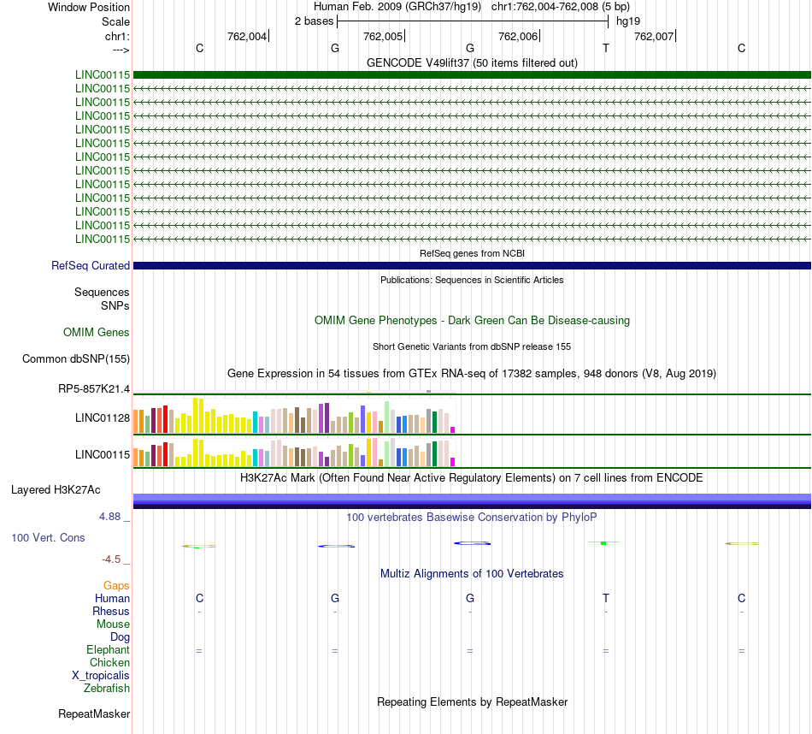Click the chr1:762,004-762,008 (5 bp) position text
This screenshot has width=812, height=734.
click(x=561, y=7)
